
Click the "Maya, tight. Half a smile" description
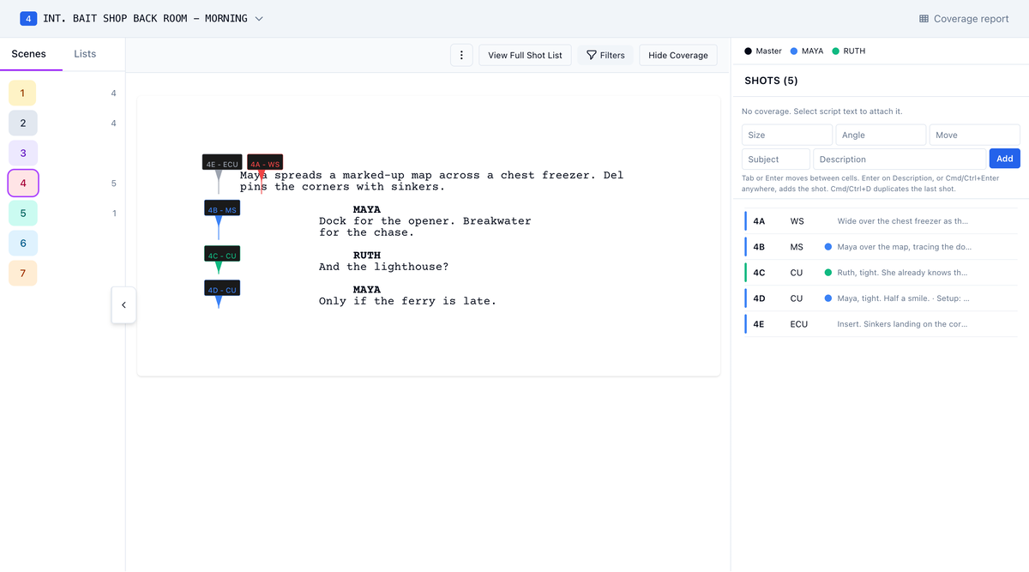coord(904,298)
